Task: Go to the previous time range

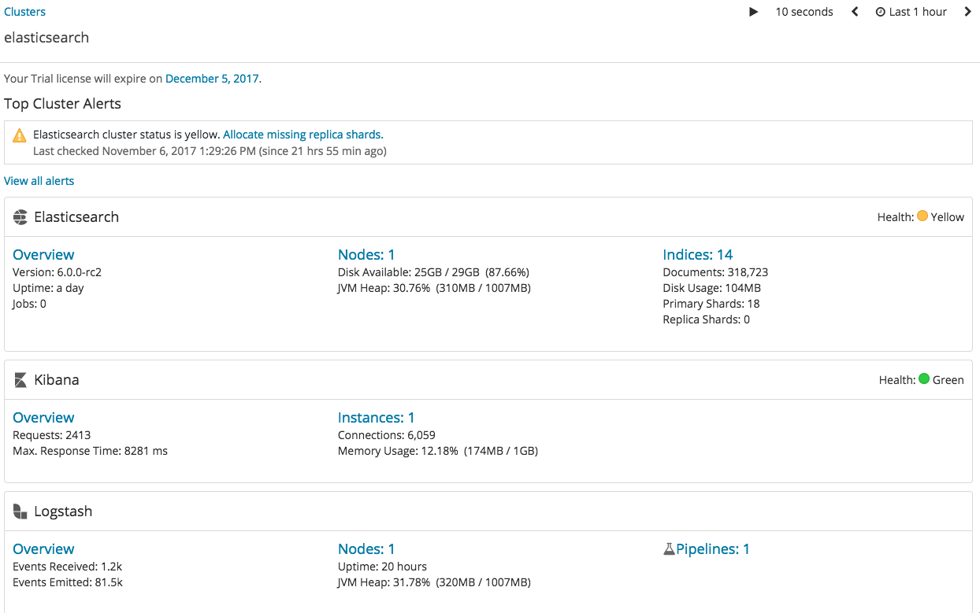Action: [x=855, y=12]
